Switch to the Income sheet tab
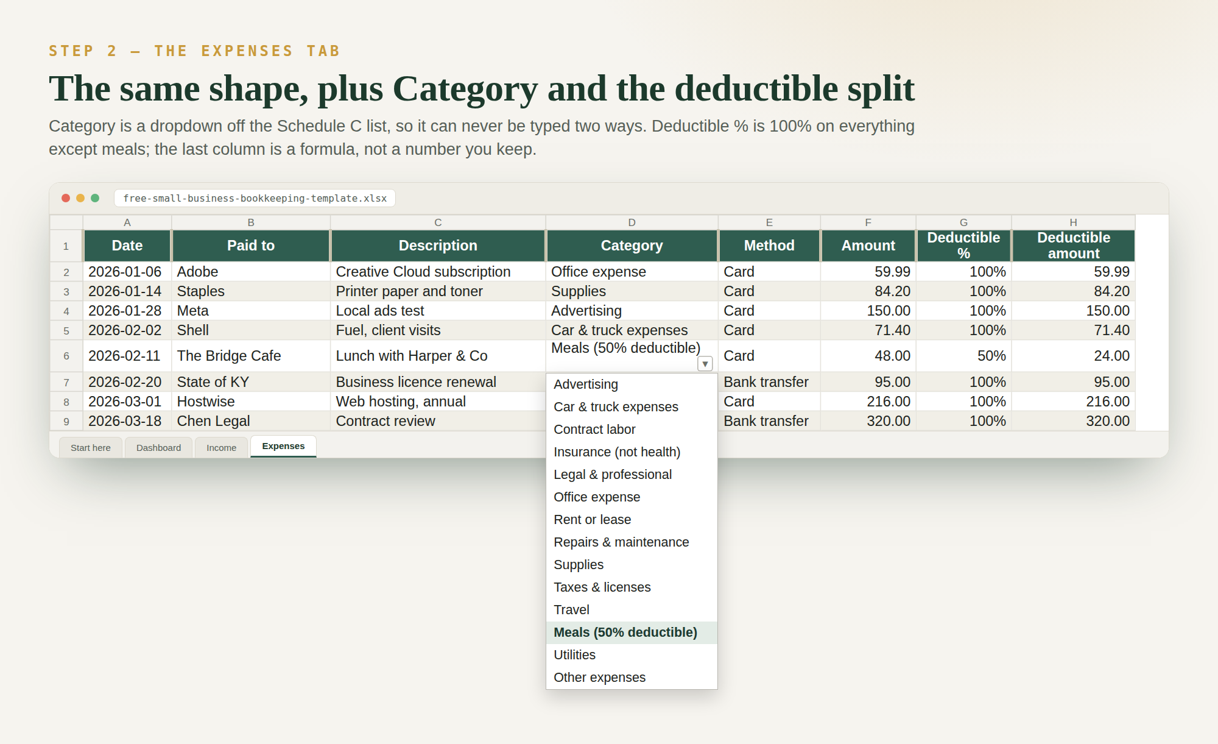1218x744 pixels. 221,447
